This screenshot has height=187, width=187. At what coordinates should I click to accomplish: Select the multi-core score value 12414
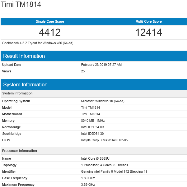[x=148, y=32]
